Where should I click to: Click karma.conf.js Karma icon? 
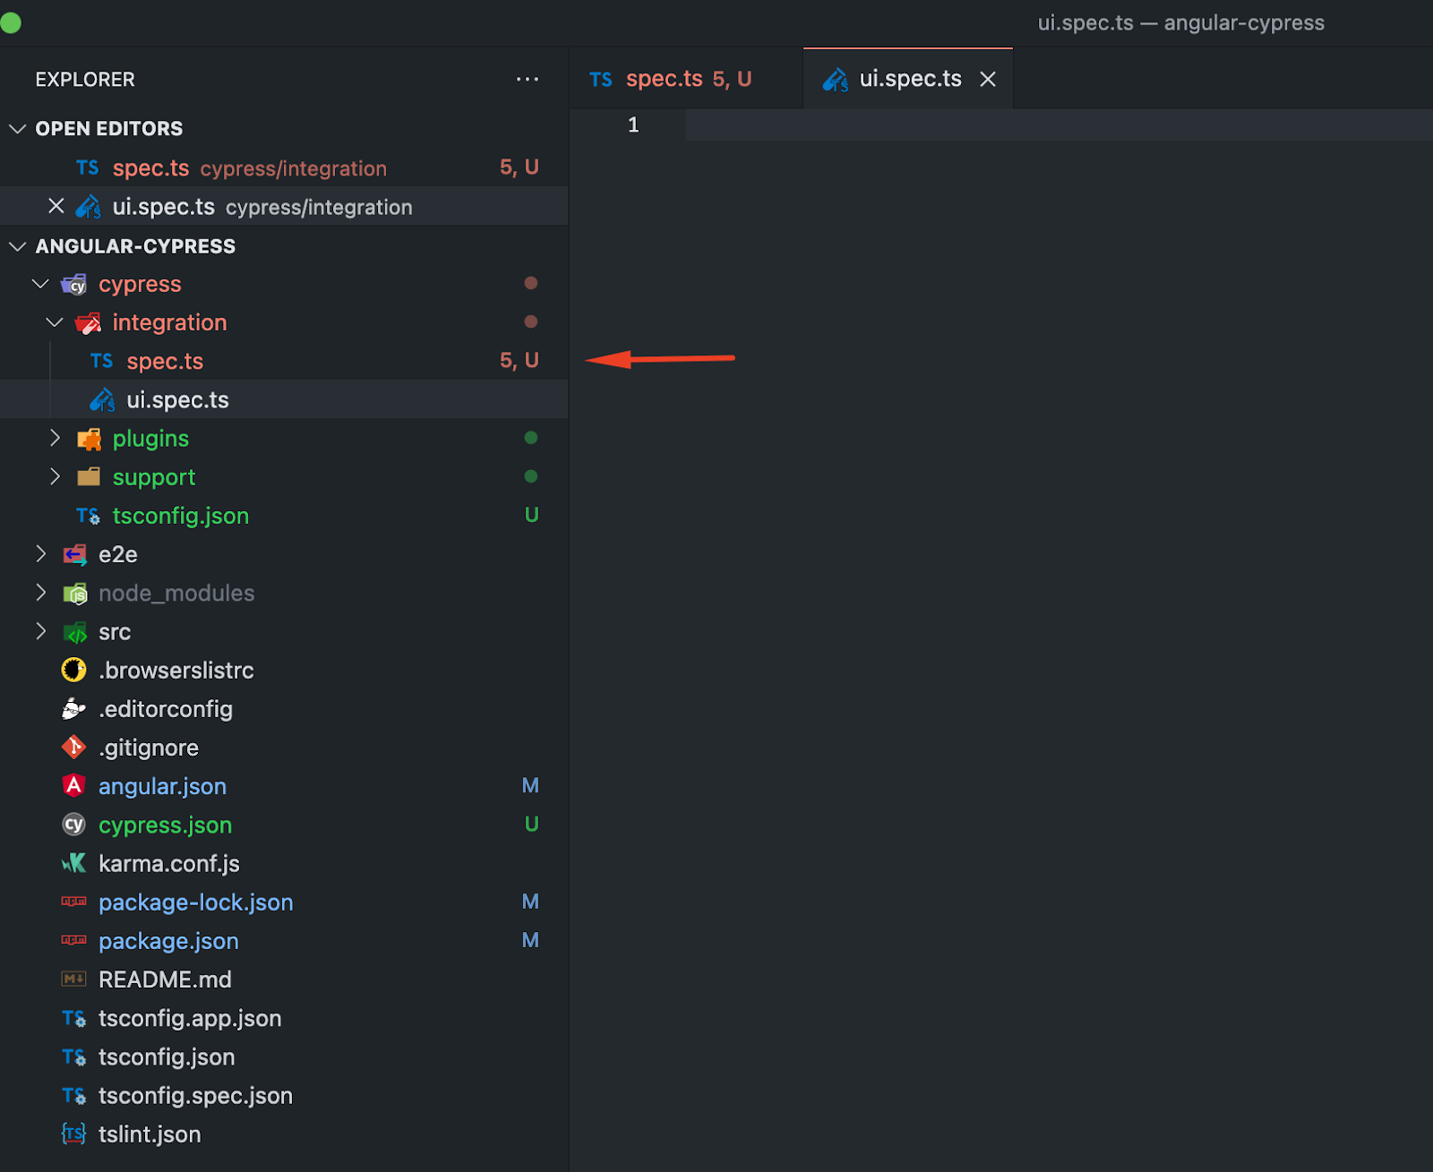click(x=73, y=863)
